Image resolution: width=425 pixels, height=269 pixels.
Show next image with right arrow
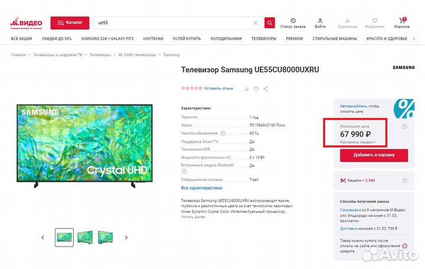pos(126,238)
